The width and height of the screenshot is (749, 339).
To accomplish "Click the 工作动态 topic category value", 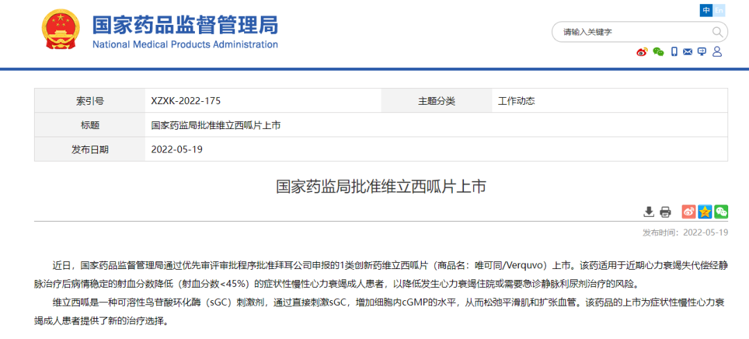I will click(517, 101).
